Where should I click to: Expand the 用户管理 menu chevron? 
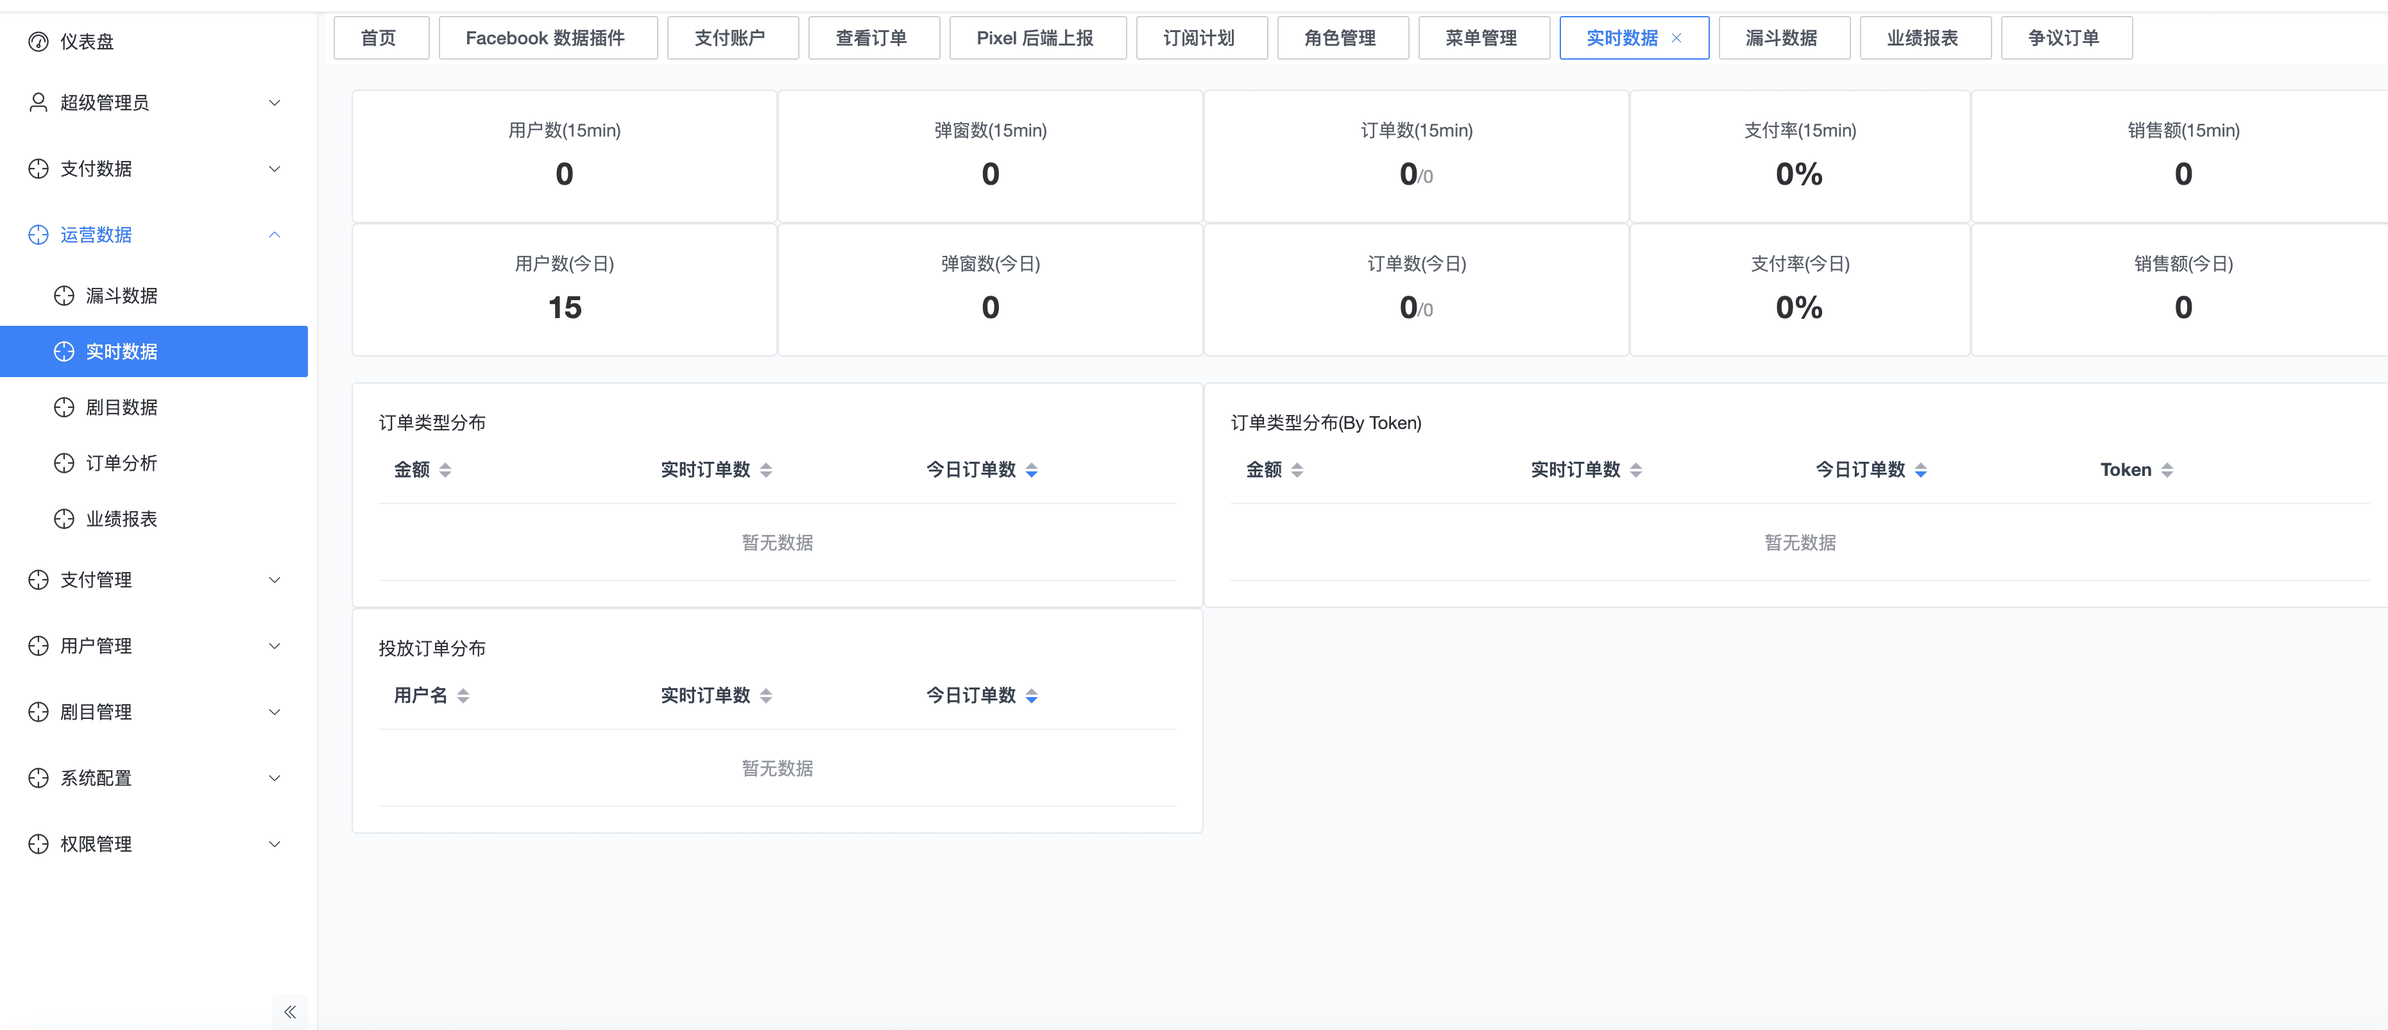(275, 645)
